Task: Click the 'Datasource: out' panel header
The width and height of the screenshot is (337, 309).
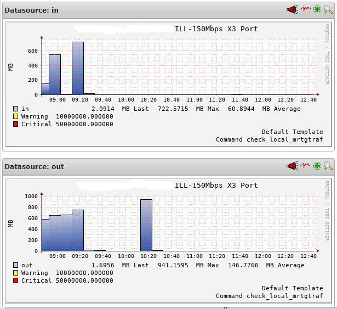Action: click(35, 167)
